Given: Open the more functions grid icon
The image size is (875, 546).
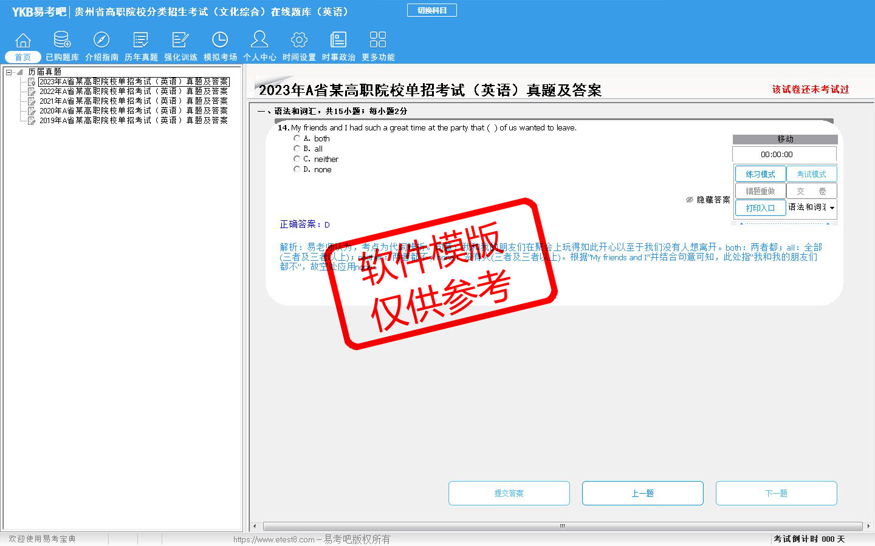Looking at the screenshot, I should point(378,40).
